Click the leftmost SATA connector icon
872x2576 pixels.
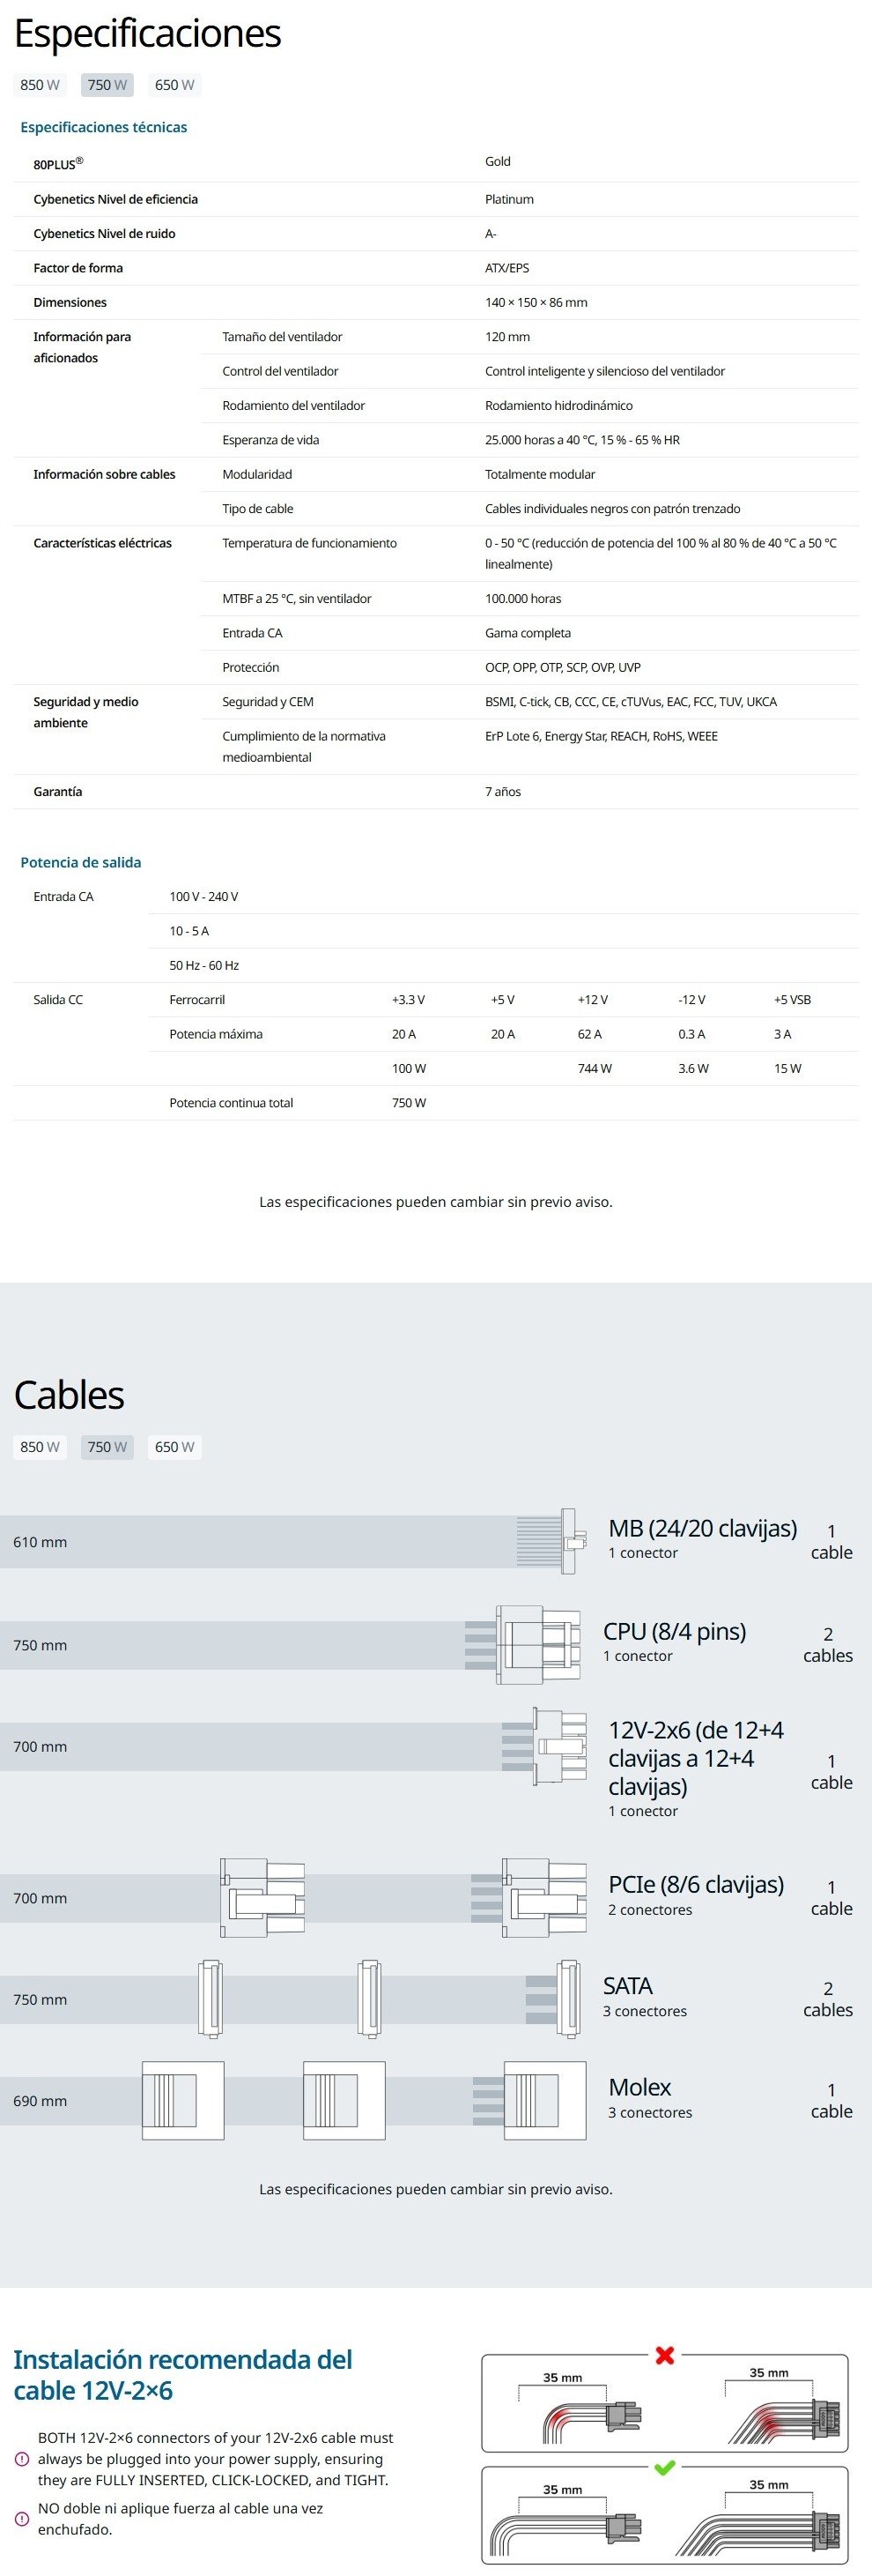click(x=211, y=1998)
